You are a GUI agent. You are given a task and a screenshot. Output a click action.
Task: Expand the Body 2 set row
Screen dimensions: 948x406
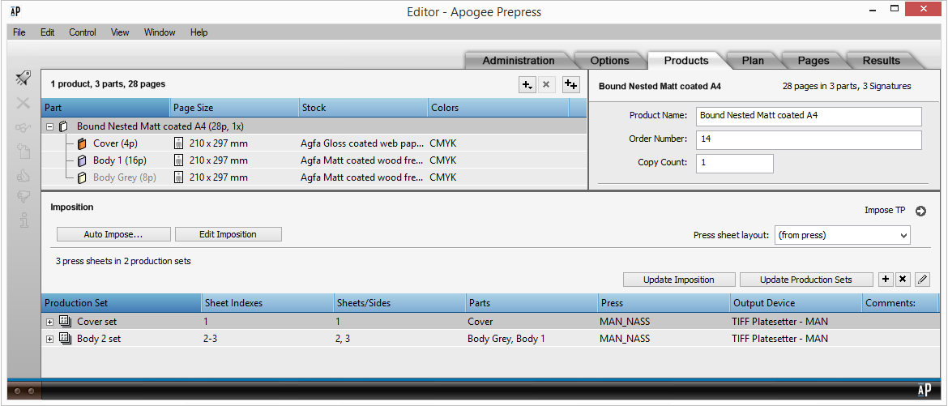(49, 339)
